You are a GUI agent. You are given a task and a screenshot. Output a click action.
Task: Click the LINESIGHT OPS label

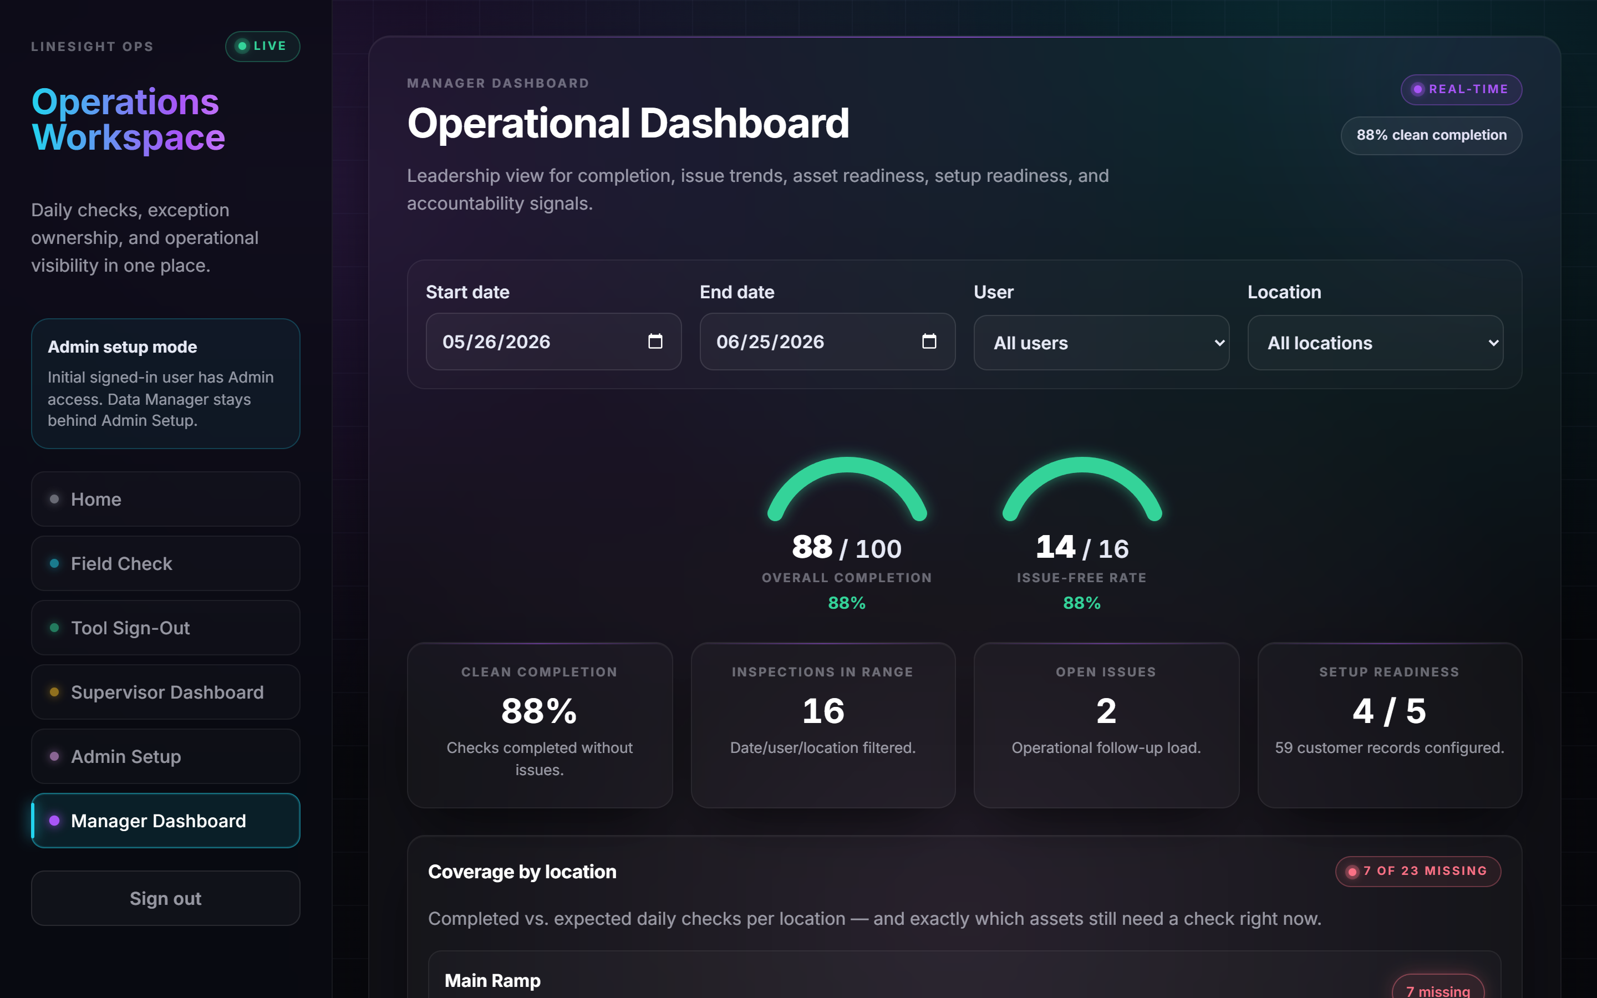point(93,47)
